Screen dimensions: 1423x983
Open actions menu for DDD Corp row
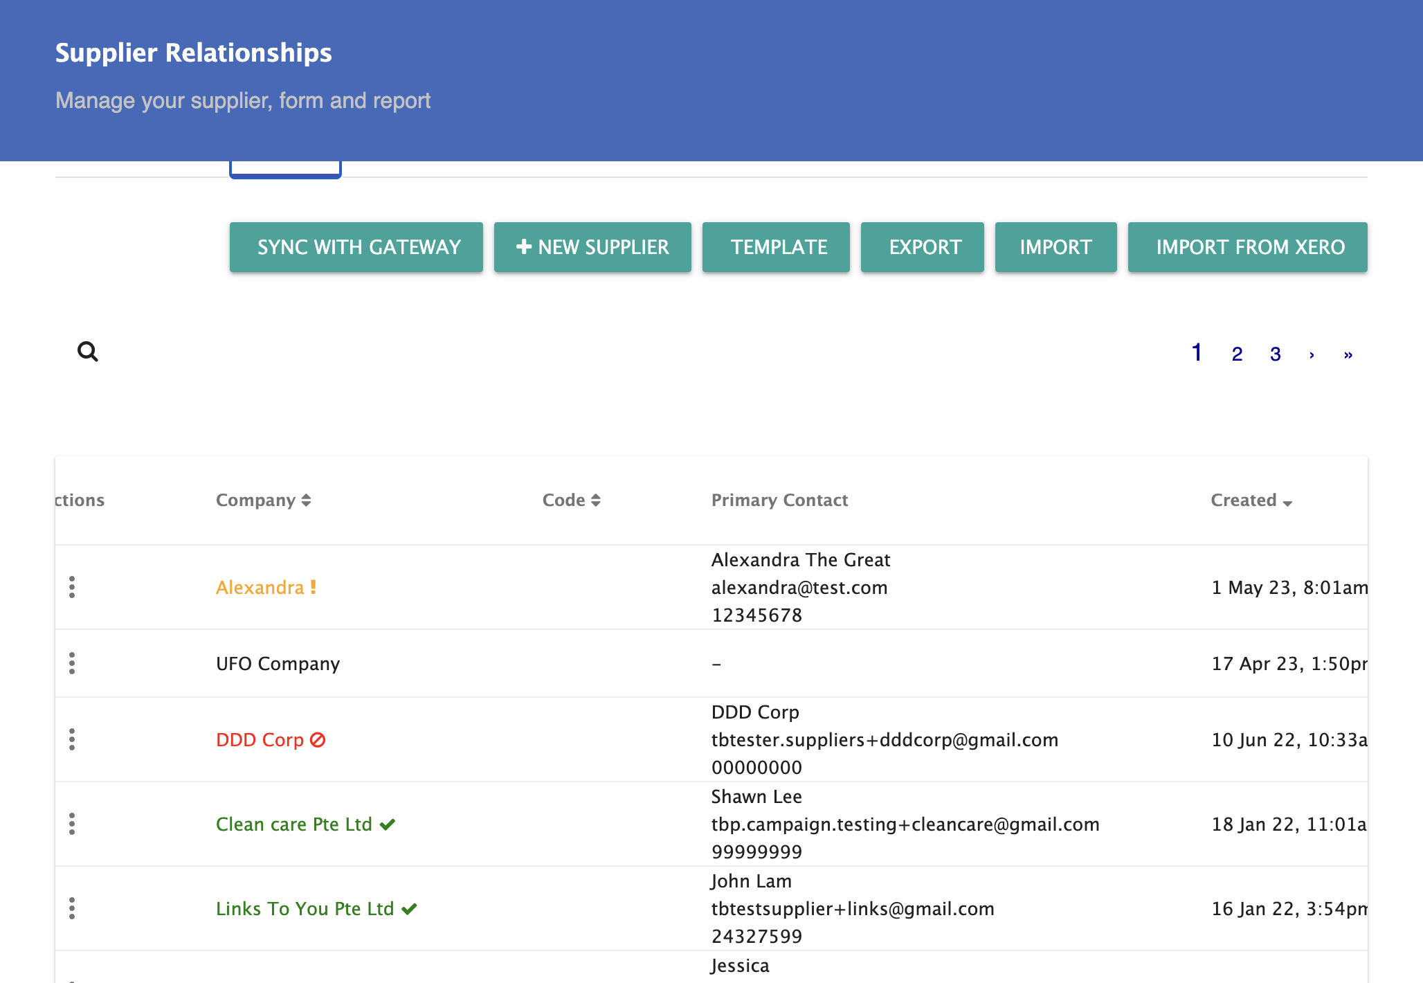tap(72, 739)
